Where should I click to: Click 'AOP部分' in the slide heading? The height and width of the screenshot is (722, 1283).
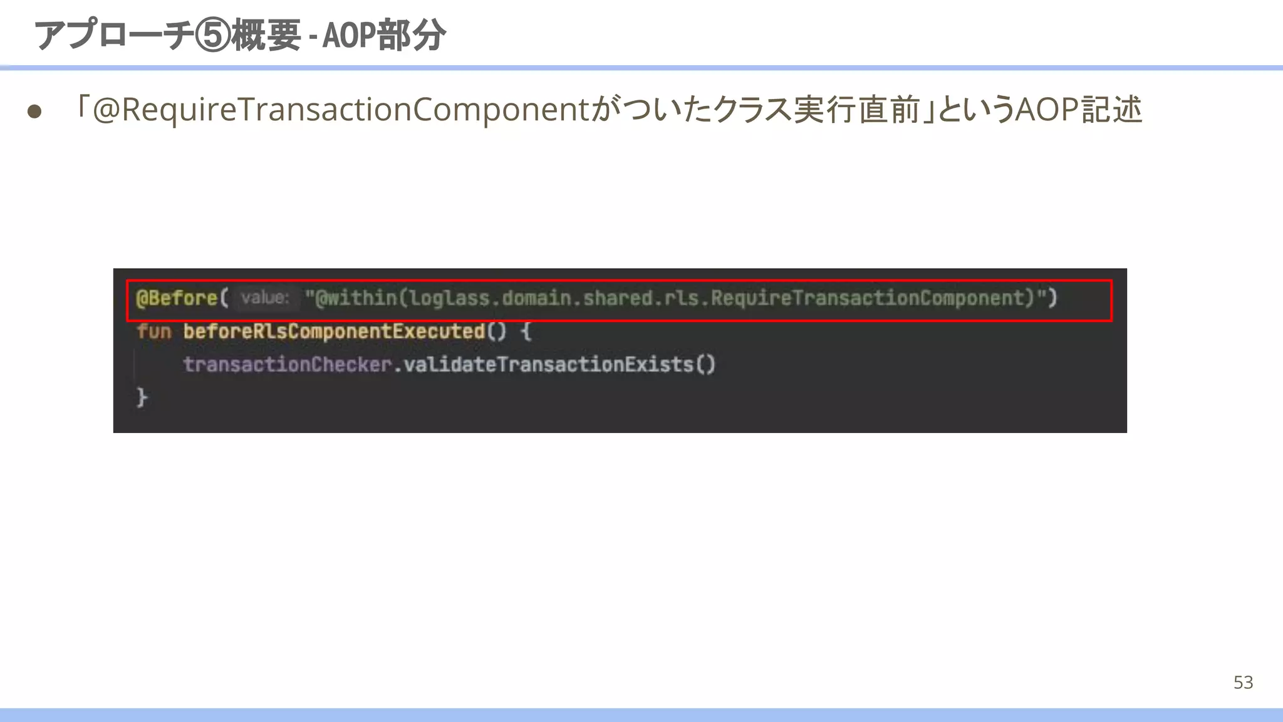pos(383,35)
